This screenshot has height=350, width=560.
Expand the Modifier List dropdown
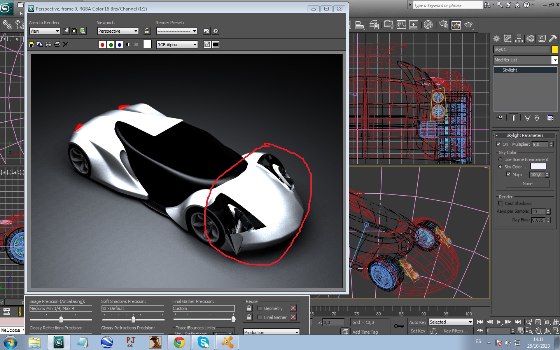coord(555,60)
